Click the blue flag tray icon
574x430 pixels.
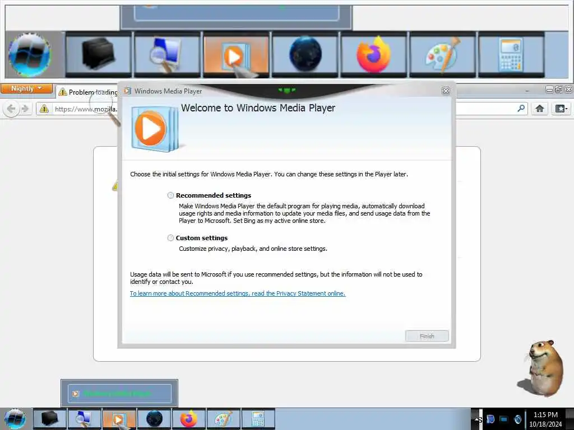tap(490, 419)
